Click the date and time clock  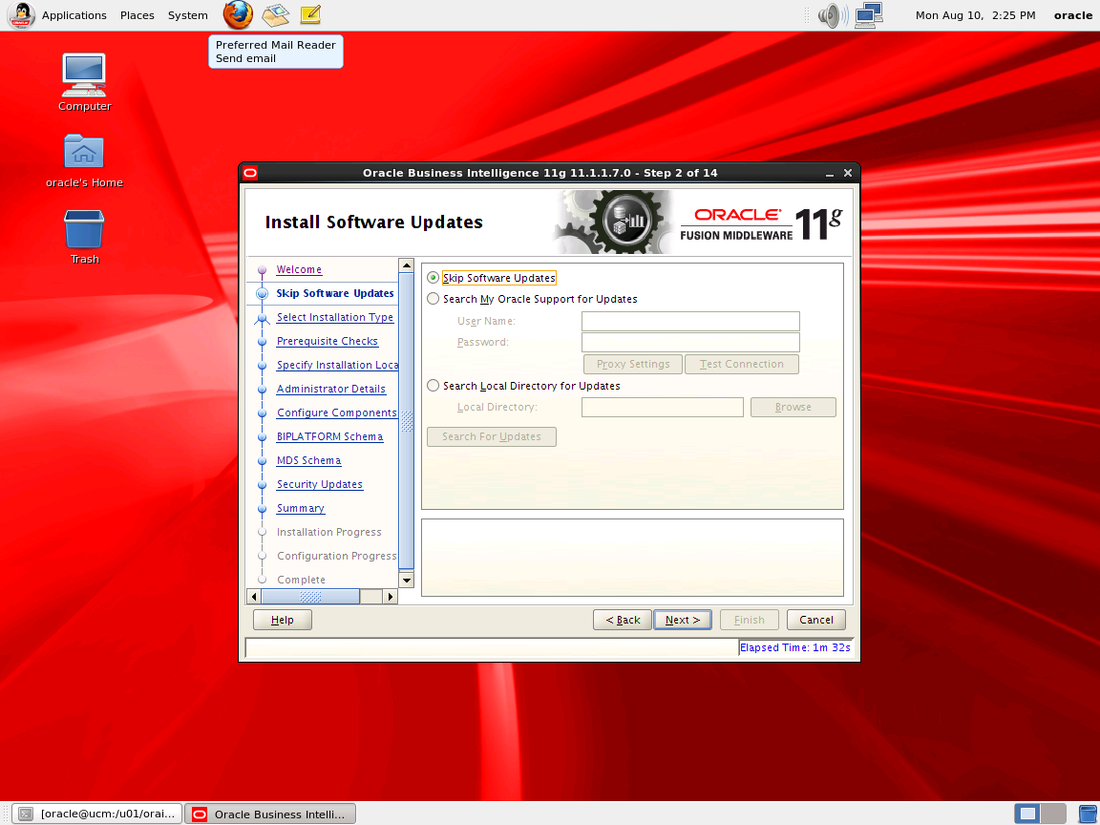(x=975, y=14)
